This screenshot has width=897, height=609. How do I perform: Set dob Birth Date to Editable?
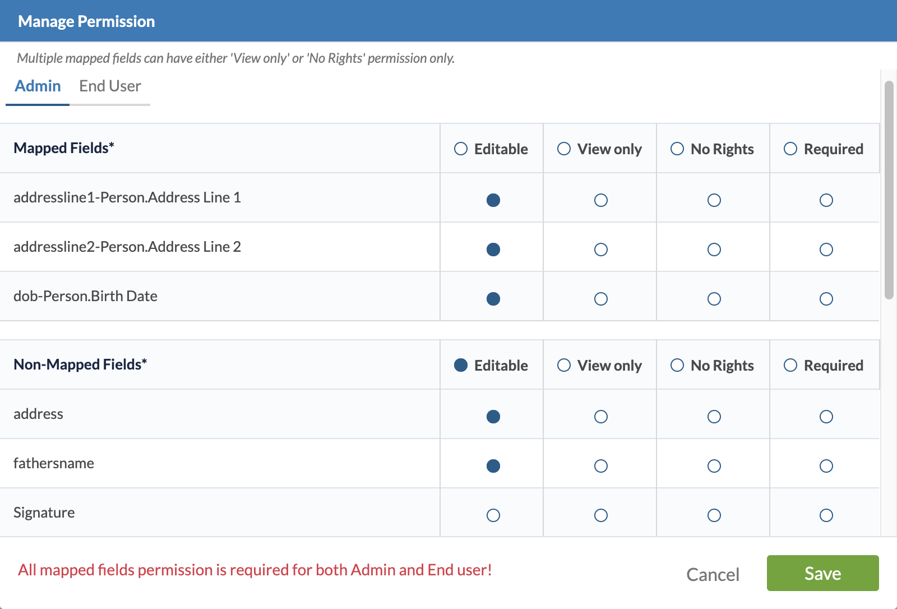click(x=493, y=299)
